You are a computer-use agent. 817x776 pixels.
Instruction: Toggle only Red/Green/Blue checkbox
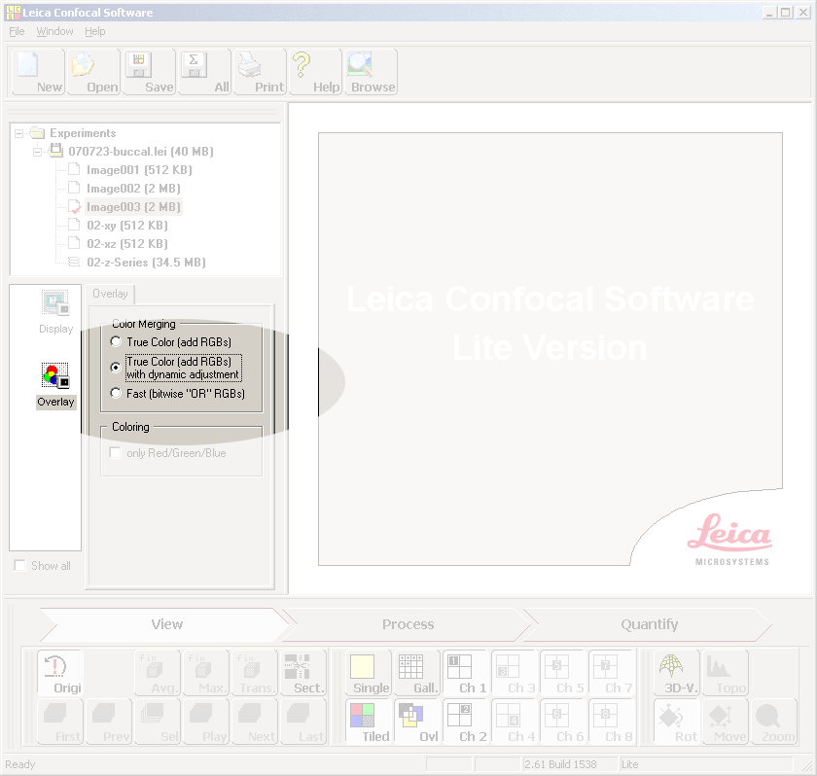tap(115, 452)
